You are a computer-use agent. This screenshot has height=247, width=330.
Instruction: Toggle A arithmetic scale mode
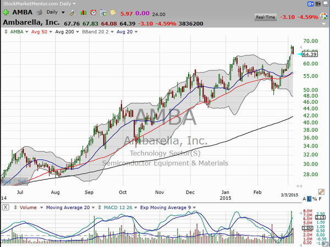point(304,199)
